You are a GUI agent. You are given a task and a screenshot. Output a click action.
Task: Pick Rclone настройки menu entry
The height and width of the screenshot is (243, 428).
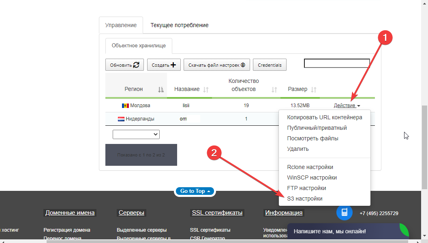pos(310,167)
